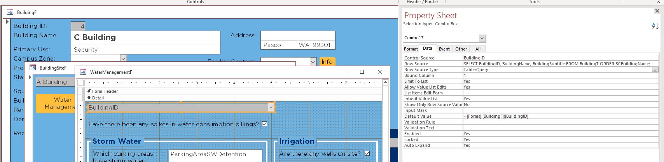
Task: Switch to the Event tab
Action: (x=444, y=49)
